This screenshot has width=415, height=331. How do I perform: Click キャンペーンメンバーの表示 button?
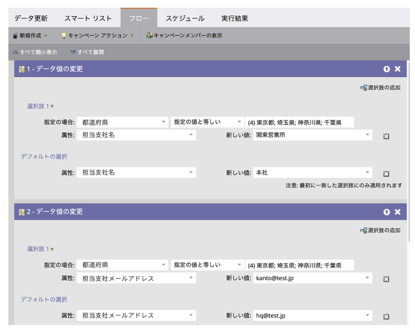point(184,36)
